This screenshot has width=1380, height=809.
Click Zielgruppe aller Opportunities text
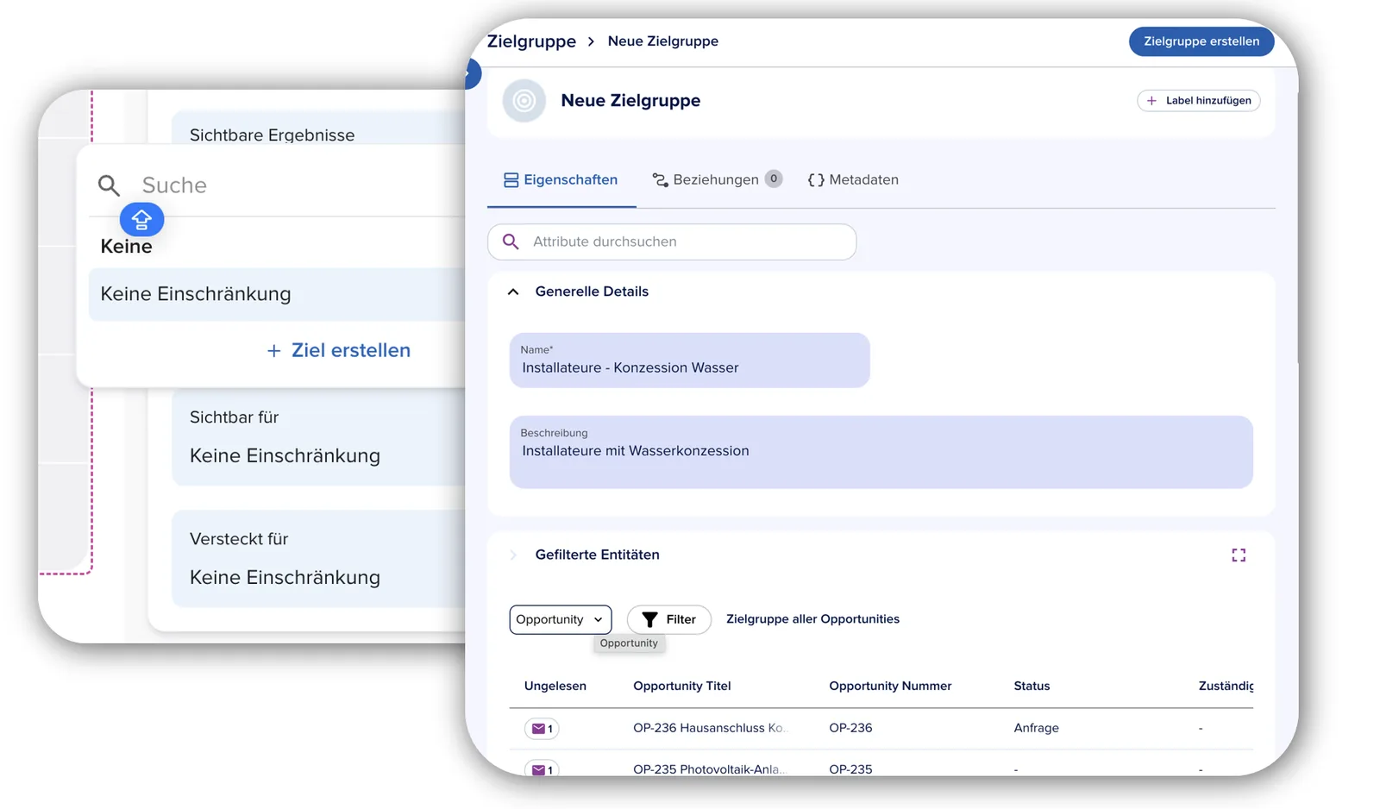812,620
